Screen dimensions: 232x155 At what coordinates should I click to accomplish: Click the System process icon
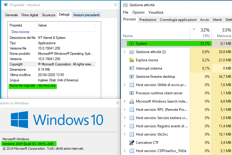[x=132, y=44]
